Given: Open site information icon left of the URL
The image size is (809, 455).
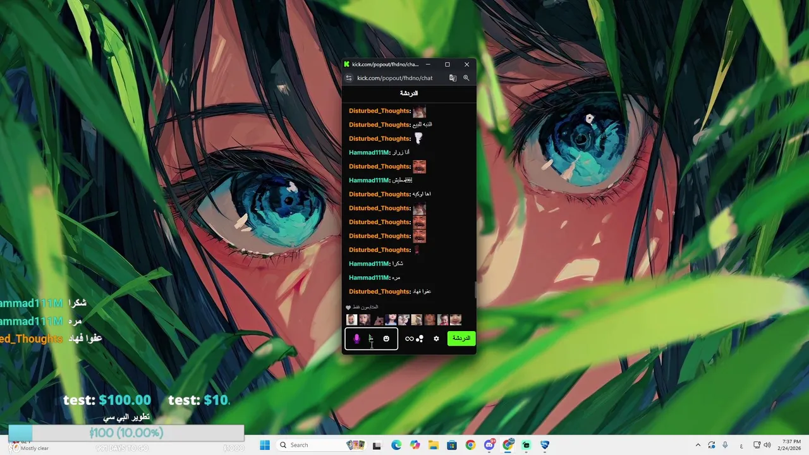Looking at the screenshot, I should (x=348, y=78).
